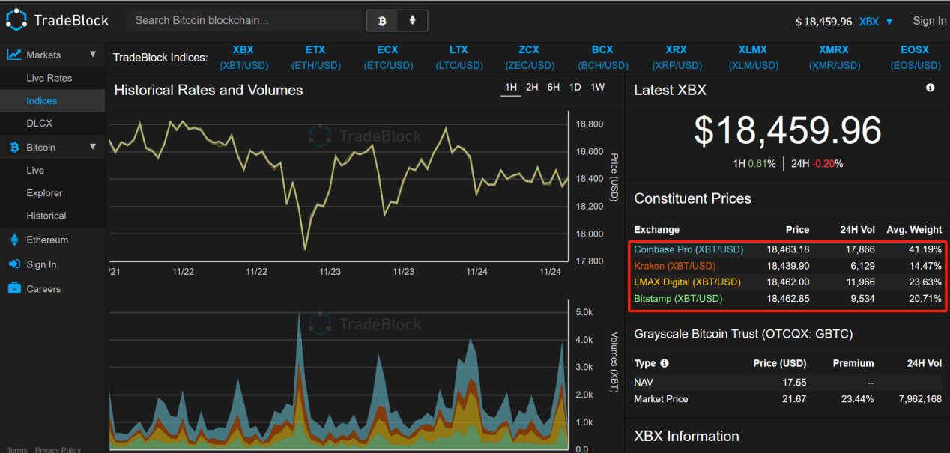
Task: Select the ZCX (ZEC/USD) index
Action: [x=528, y=58]
